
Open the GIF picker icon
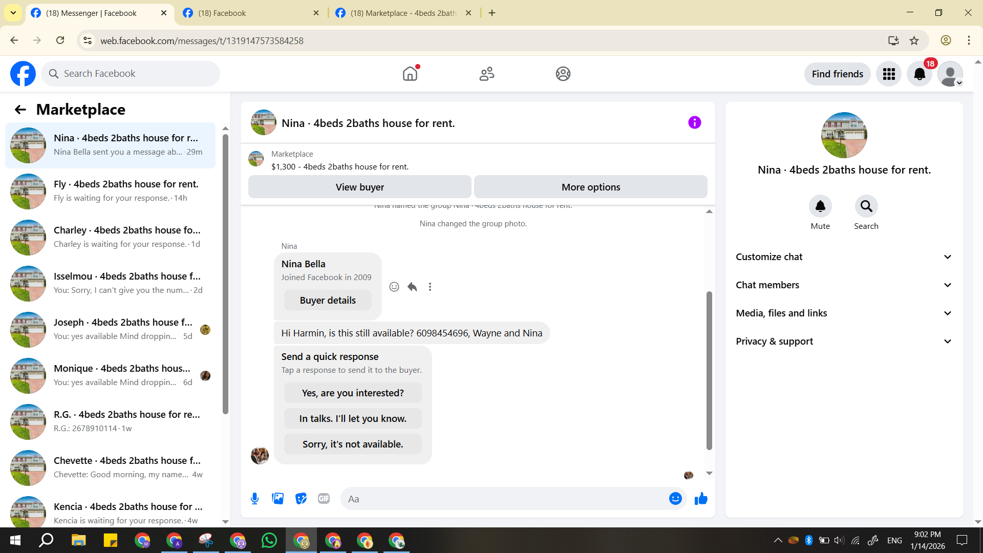coord(324,499)
